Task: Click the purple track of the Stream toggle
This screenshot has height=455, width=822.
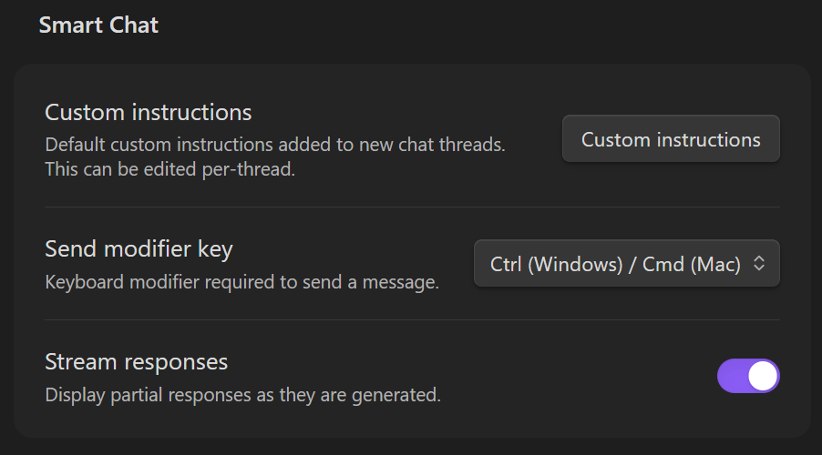Action: pos(733,376)
